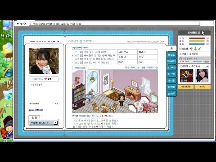This screenshot has width=216, height=162.
Task: Open heart dropdown beside the orange bar
Action: point(207,38)
